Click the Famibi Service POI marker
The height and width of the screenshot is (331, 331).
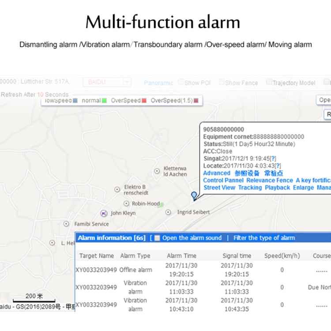[x=66, y=224]
